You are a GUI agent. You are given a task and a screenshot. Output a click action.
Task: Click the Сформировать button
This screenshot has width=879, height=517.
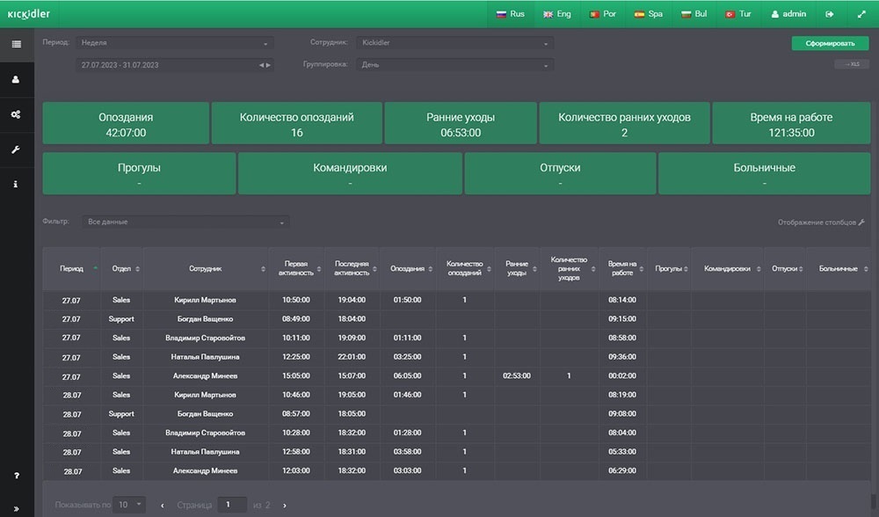click(830, 43)
